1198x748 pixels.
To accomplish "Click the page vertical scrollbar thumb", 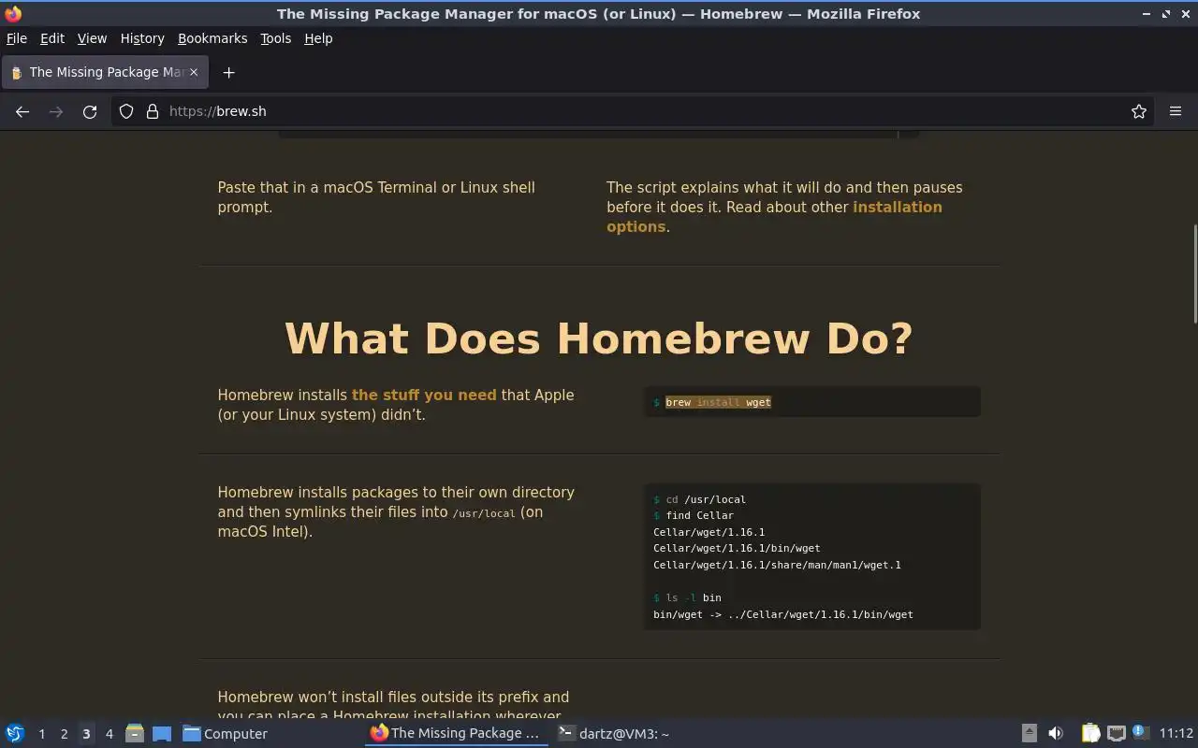I will pos(1194,275).
